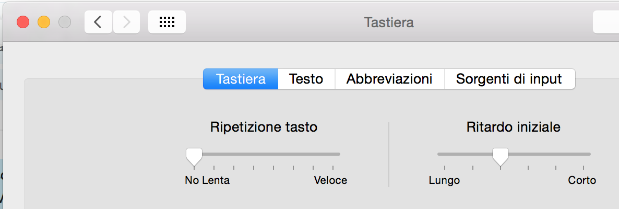Focus the search field in the title bar
The width and height of the screenshot is (619, 209).
606,22
